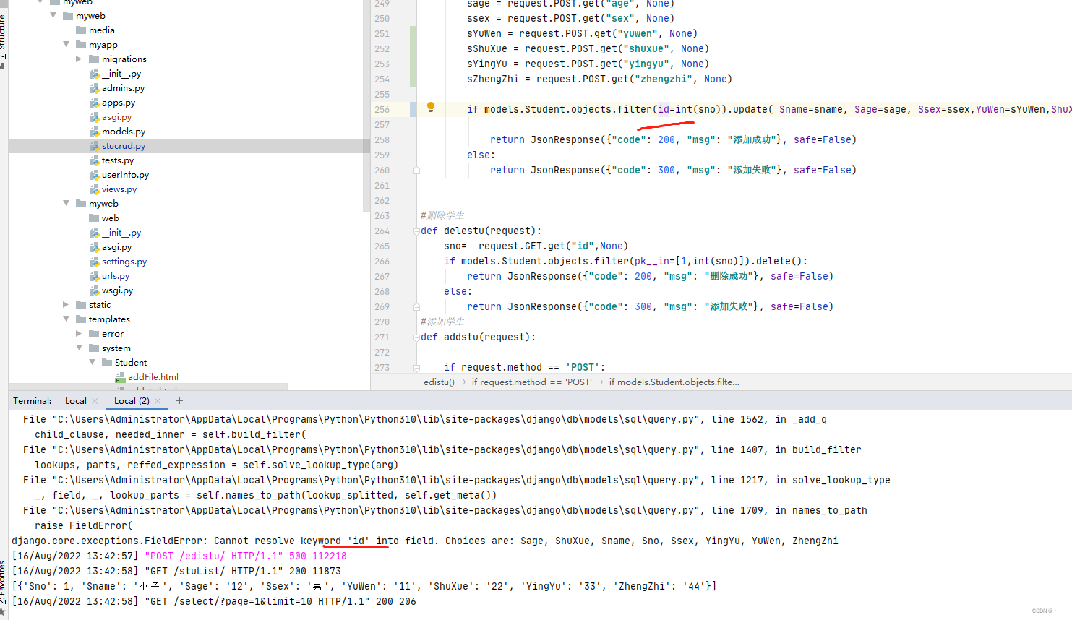Open views.py file
This screenshot has width=1072, height=620.
[x=119, y=189]
